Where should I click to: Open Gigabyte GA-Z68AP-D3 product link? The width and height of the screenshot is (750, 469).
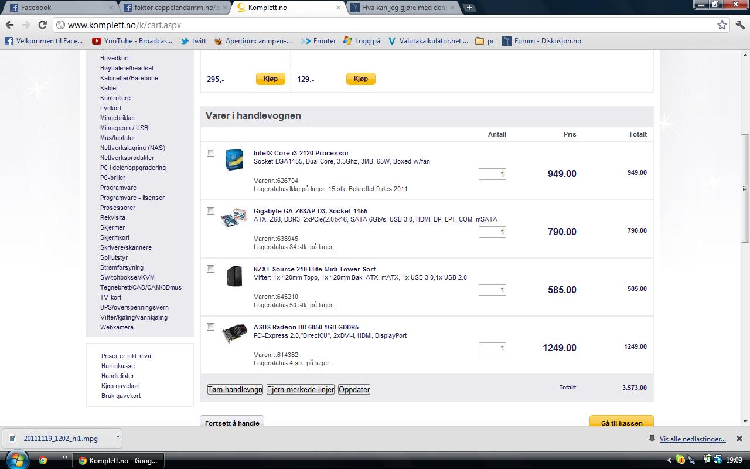[x=311, y=211]
